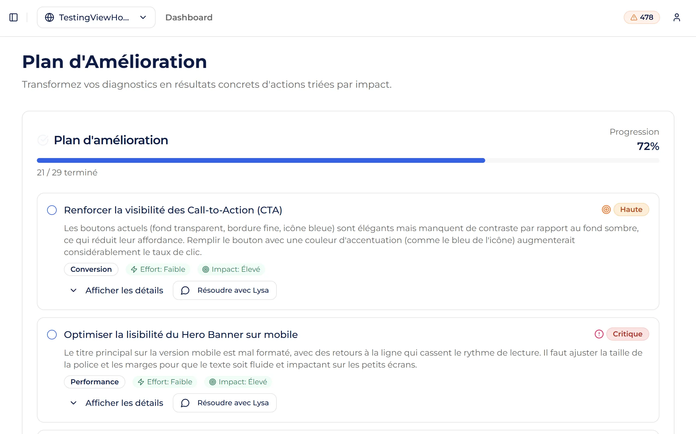Click the 72% progression bar
Image resolution: width=696 pixels, height=434 pixels.
click(x=348, y=160)
